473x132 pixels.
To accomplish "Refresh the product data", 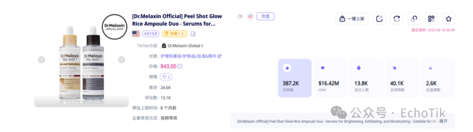I will 397,19.
